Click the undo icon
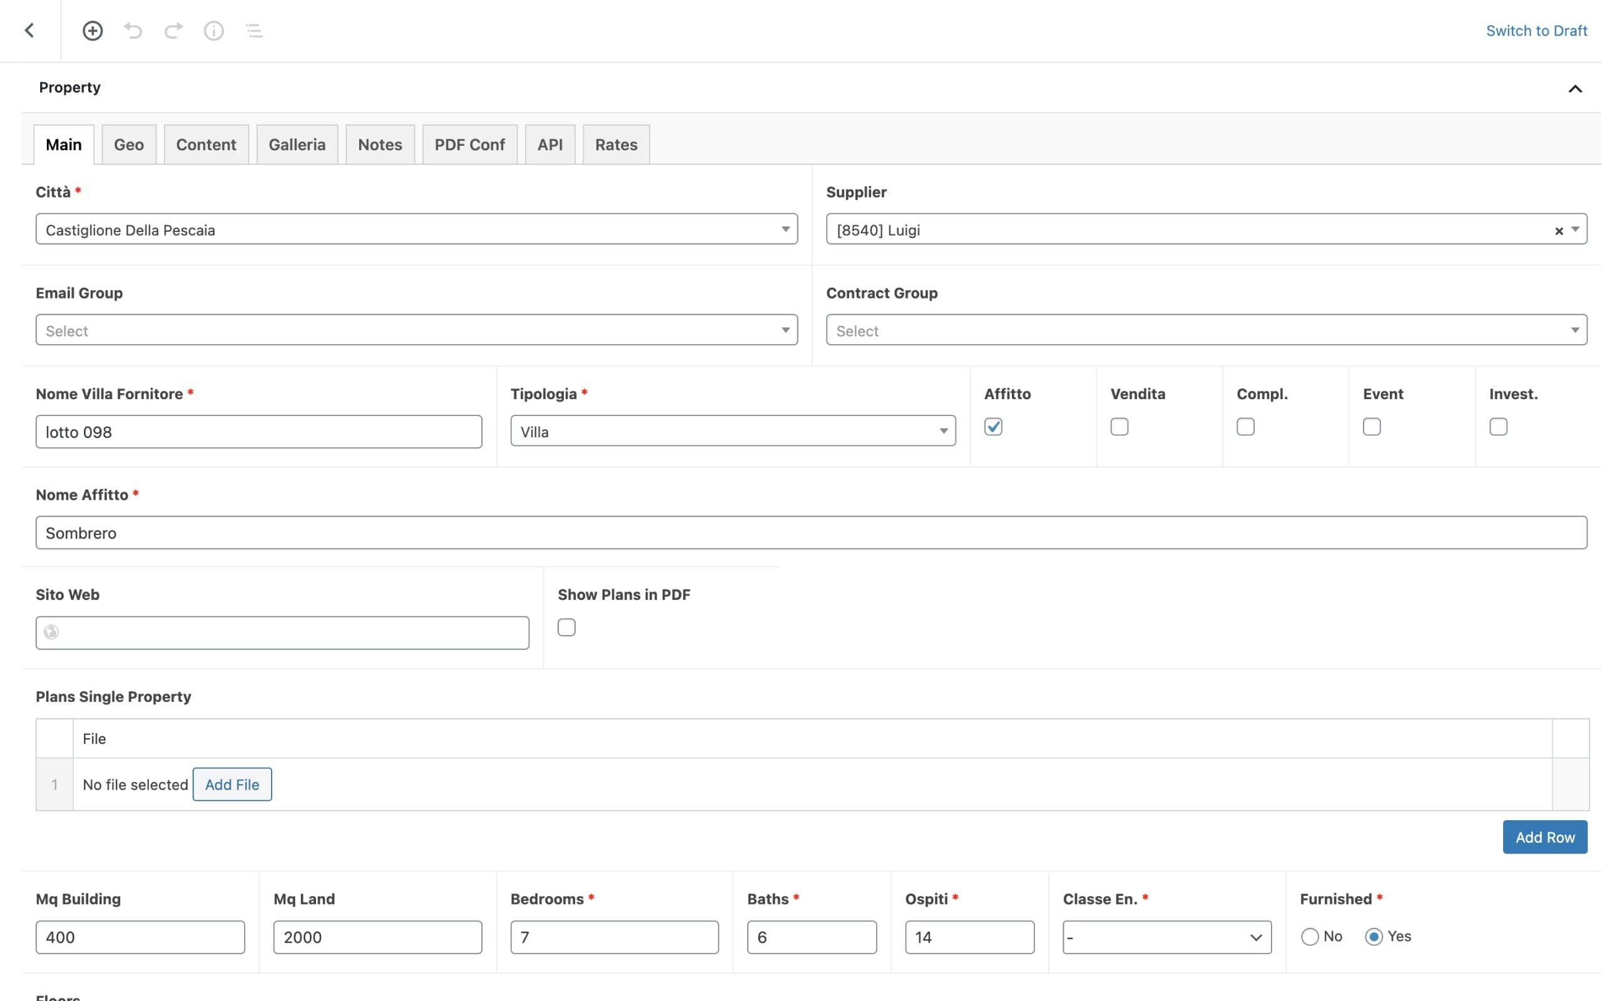The height and width of the screenshot is (1001, 1602). pos(133,31)
